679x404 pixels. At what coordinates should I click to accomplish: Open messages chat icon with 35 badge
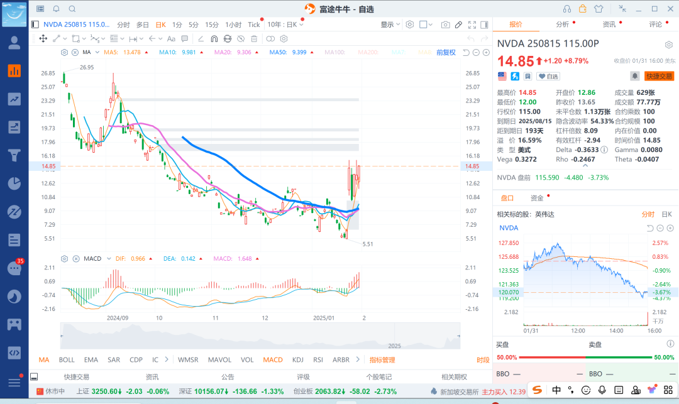pos(14,268)
